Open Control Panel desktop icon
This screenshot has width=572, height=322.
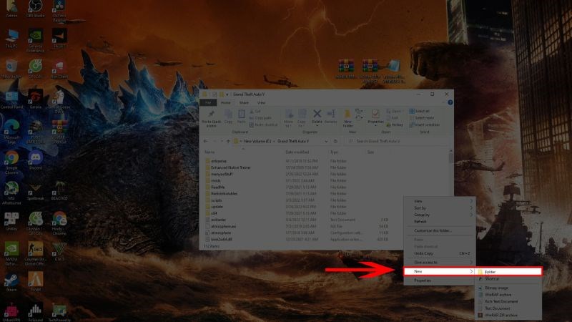tap(11, 100)
